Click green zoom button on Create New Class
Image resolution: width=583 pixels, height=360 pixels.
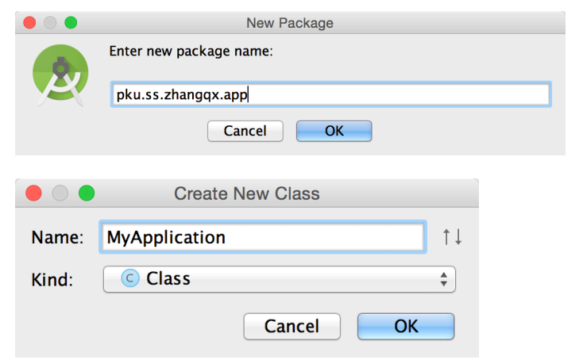(86, 193)
